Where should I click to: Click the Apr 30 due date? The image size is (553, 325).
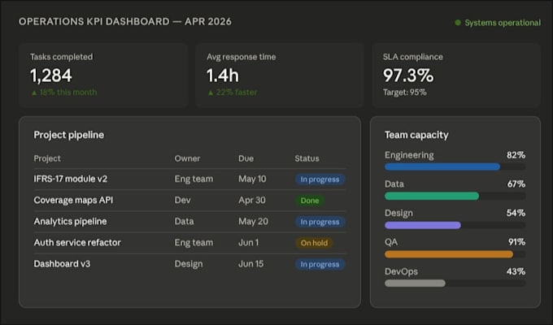(252, 200)
